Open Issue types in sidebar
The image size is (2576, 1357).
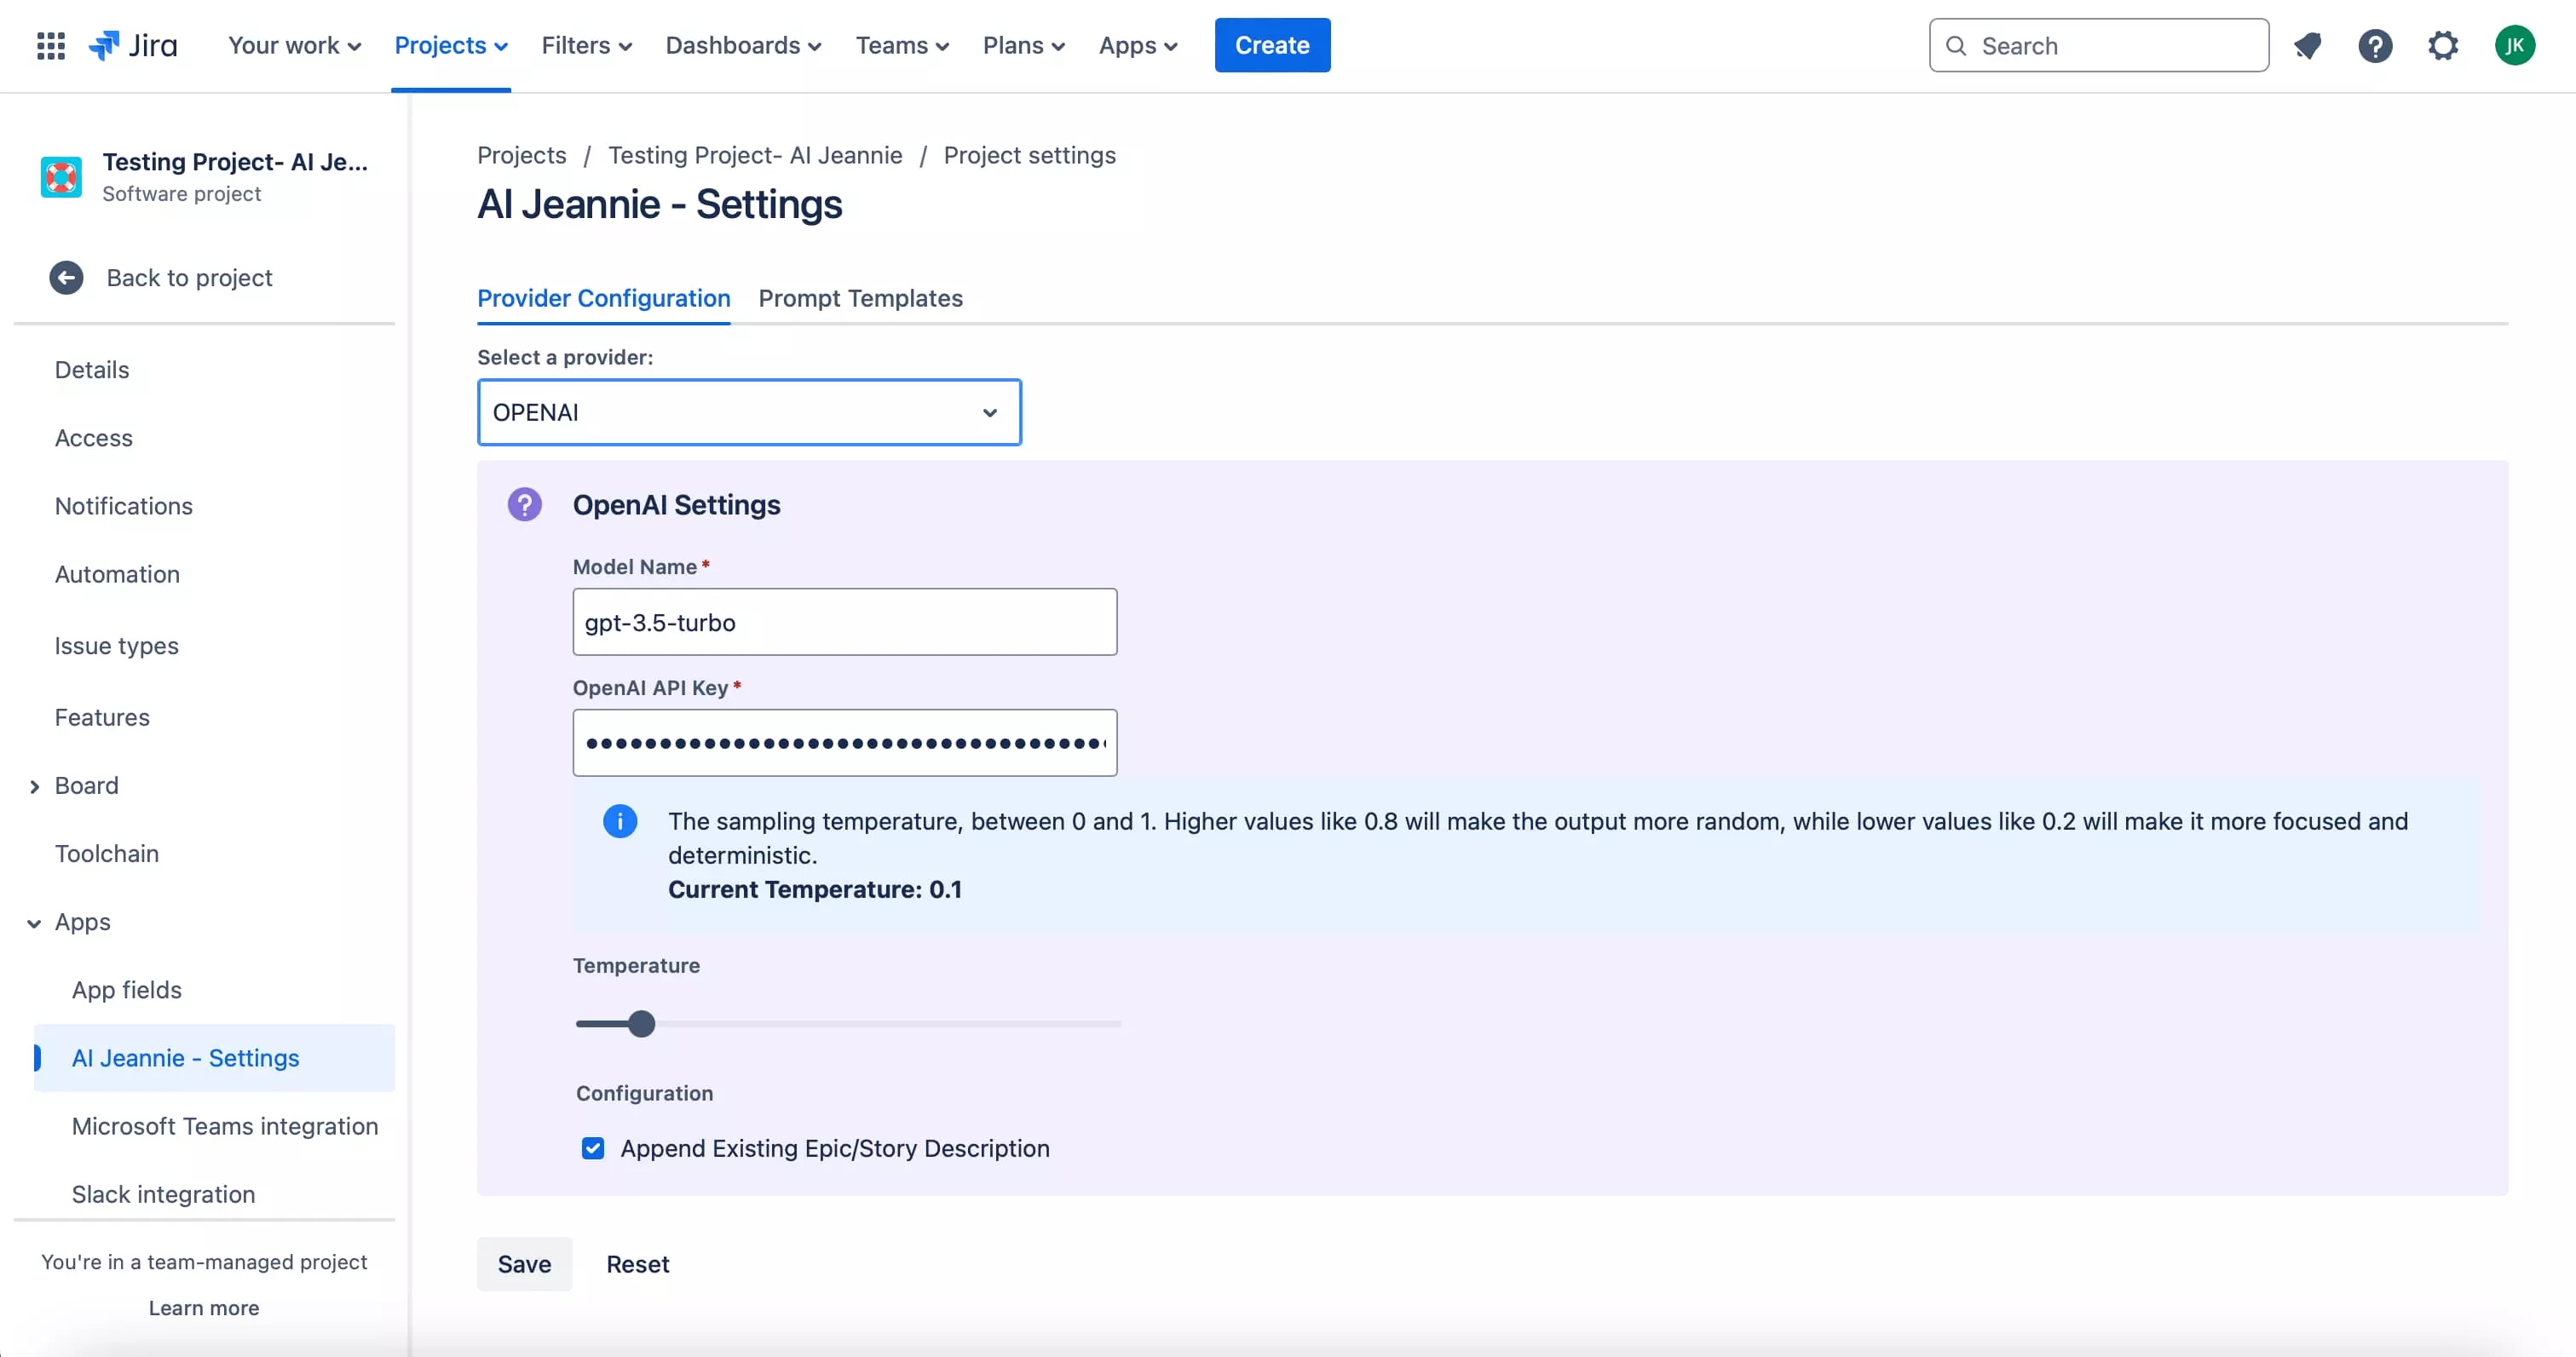pos(116,646)
